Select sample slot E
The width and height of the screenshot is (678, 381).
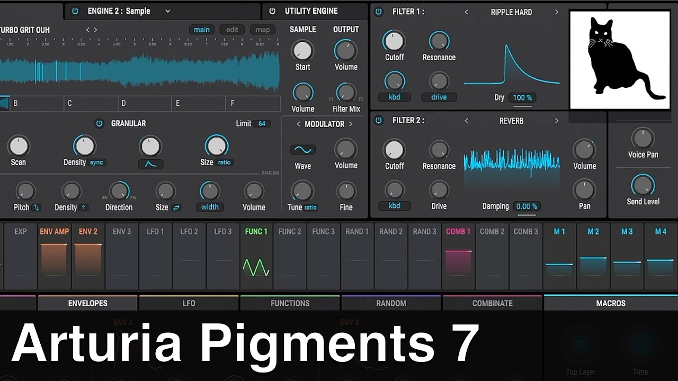[199, 103]
